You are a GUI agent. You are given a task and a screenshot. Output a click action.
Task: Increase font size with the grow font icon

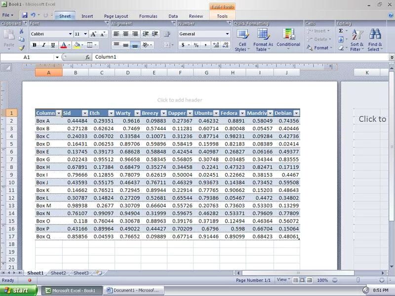[93, 34]
